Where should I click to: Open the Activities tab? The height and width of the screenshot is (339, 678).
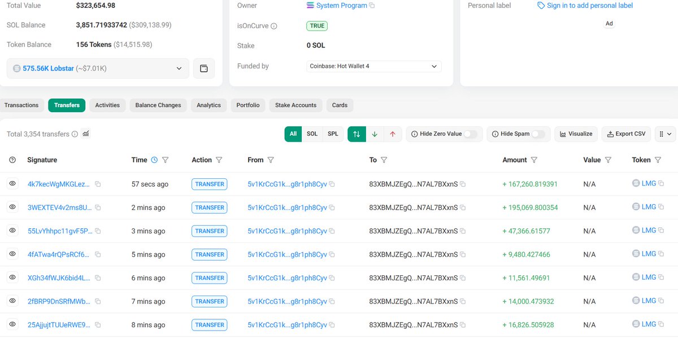click(x=107, y=105)
